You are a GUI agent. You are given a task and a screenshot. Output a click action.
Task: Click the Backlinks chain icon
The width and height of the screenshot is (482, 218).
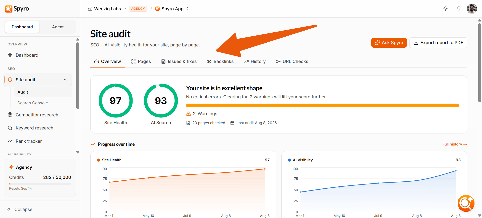coord(209,61)
